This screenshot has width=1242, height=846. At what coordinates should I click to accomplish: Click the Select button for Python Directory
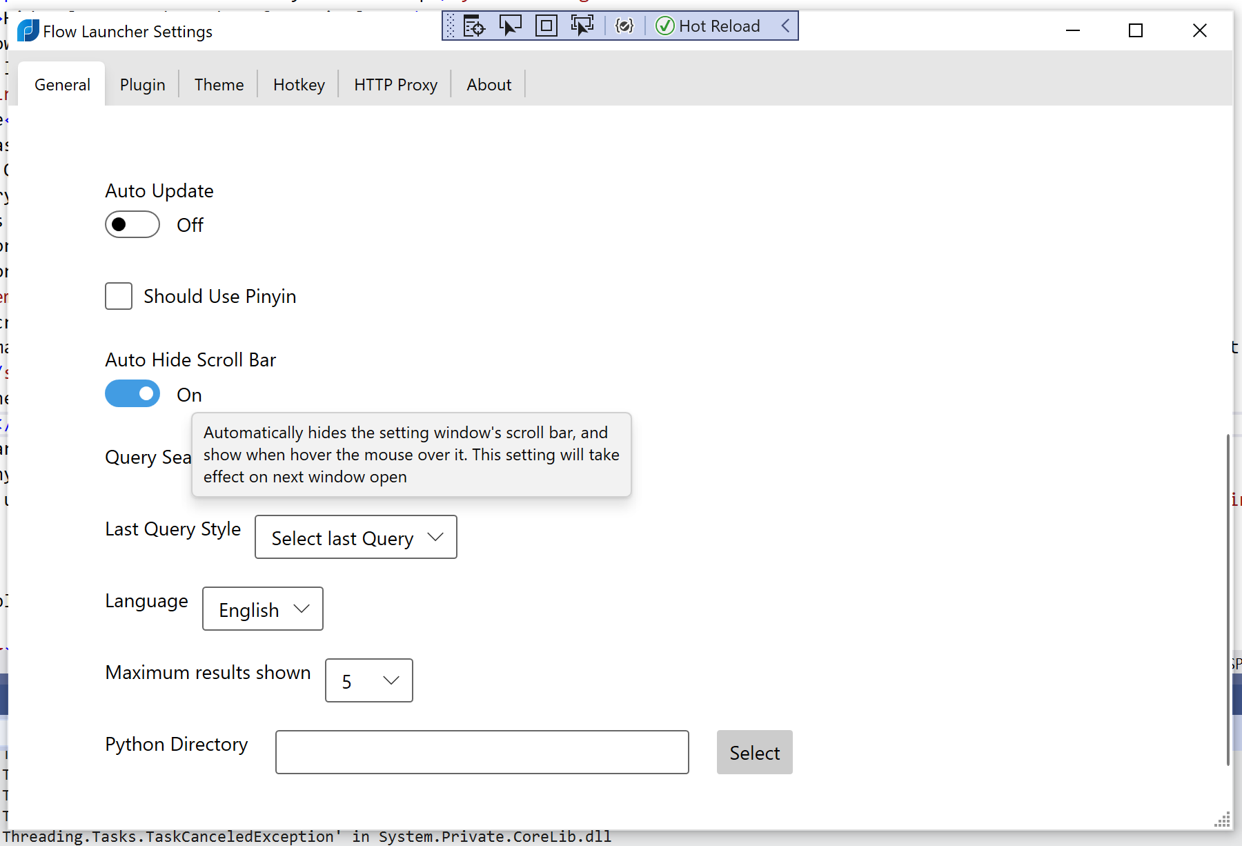tap(755, 752)
